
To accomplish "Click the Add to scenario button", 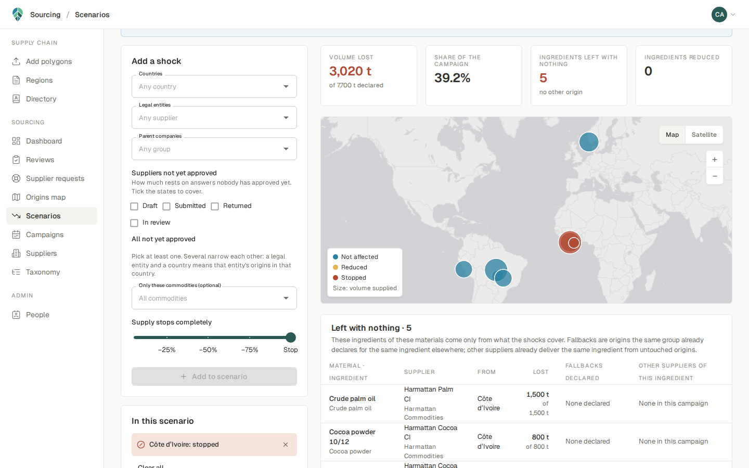I will coord(214,376).
